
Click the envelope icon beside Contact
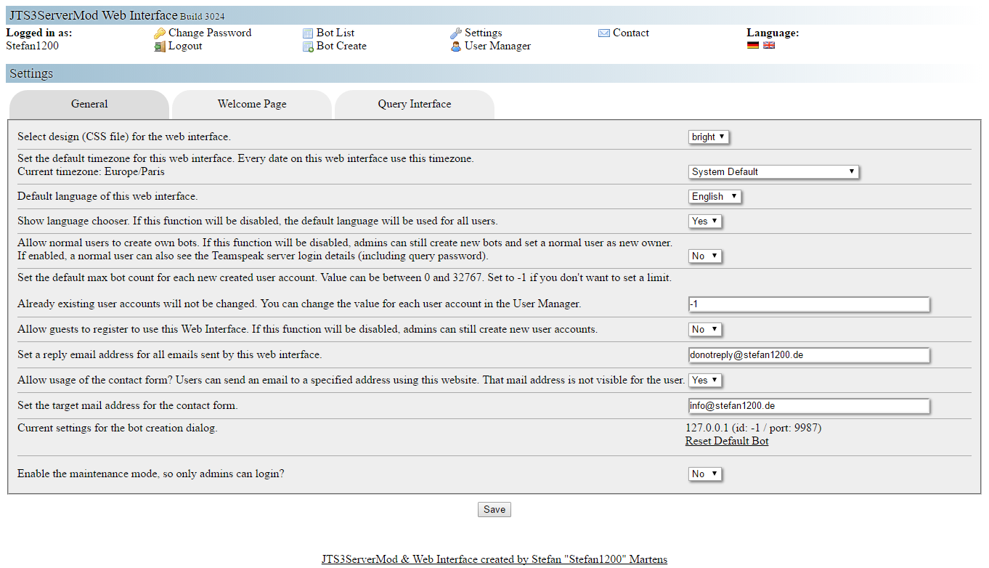[x=604, y=33]
